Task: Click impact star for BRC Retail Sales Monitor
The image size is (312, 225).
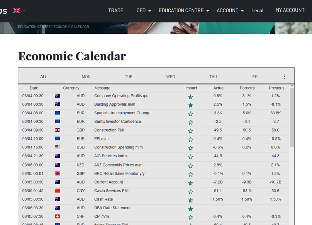Action: point(191,175)
